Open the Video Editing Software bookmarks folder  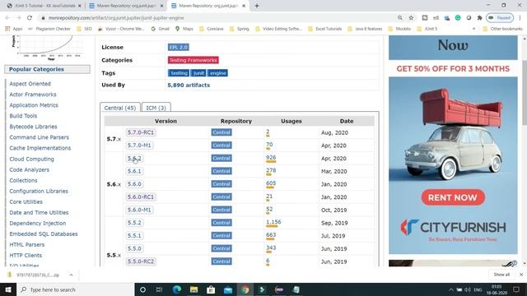(x=279, y=29)
